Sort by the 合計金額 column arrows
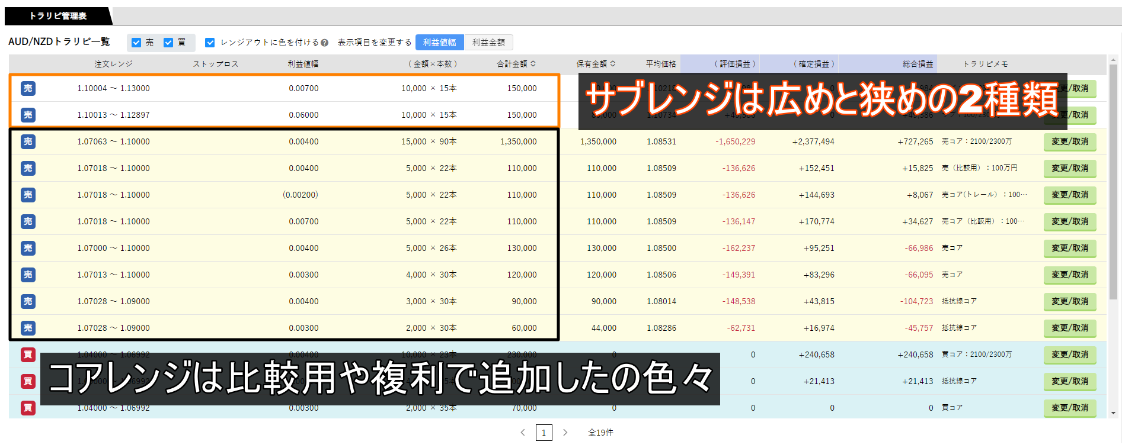Screen dimensions: 1122x448 [x=533, y=64]
